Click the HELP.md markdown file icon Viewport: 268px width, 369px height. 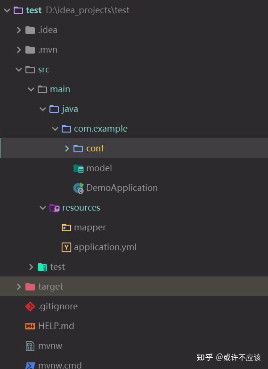30,326
